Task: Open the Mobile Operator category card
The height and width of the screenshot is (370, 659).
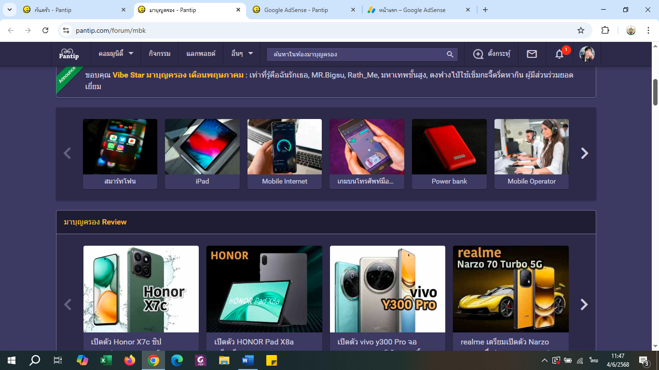Action: pos(532,154)
